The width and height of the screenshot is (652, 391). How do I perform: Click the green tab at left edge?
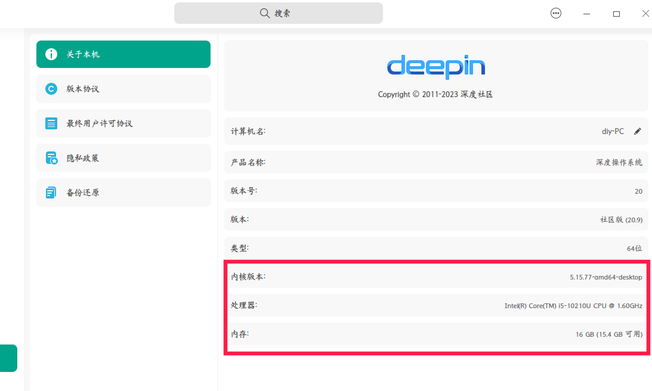pyautogui.click(x=8, y=358)
